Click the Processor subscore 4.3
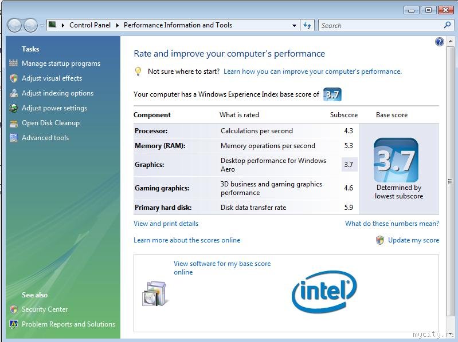Screen dimensions: 458x342 [x=349, y=131]
